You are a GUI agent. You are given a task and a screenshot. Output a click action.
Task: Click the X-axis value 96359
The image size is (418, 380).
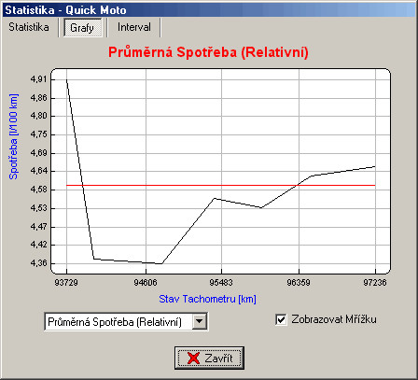pos(299,283)
